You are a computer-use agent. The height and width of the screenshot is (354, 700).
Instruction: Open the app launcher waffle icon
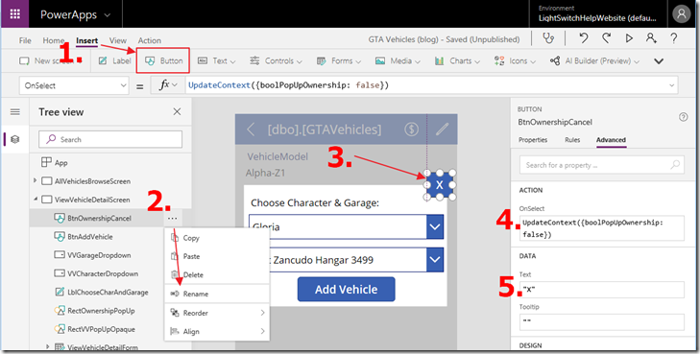click(x=14, y=13)
